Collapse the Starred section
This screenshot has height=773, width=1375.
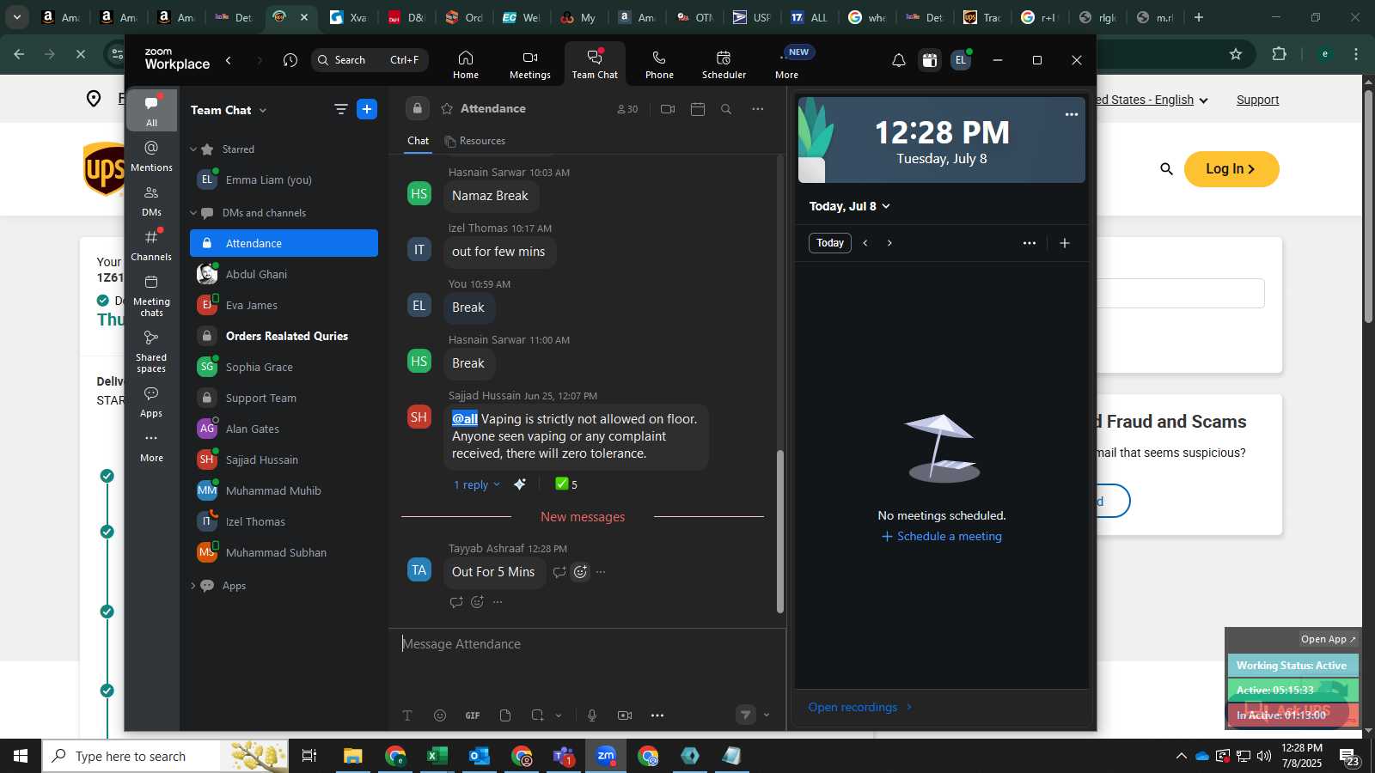pyautogui.click(x=193, y=149)
